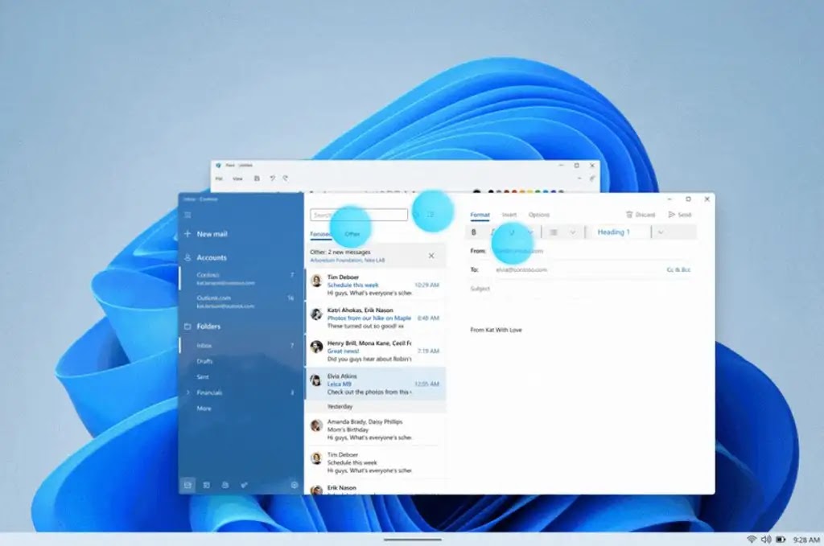Click More under Folders
Image resolution: width=824 pixels, height=546 pixels.
click(204, 408)
